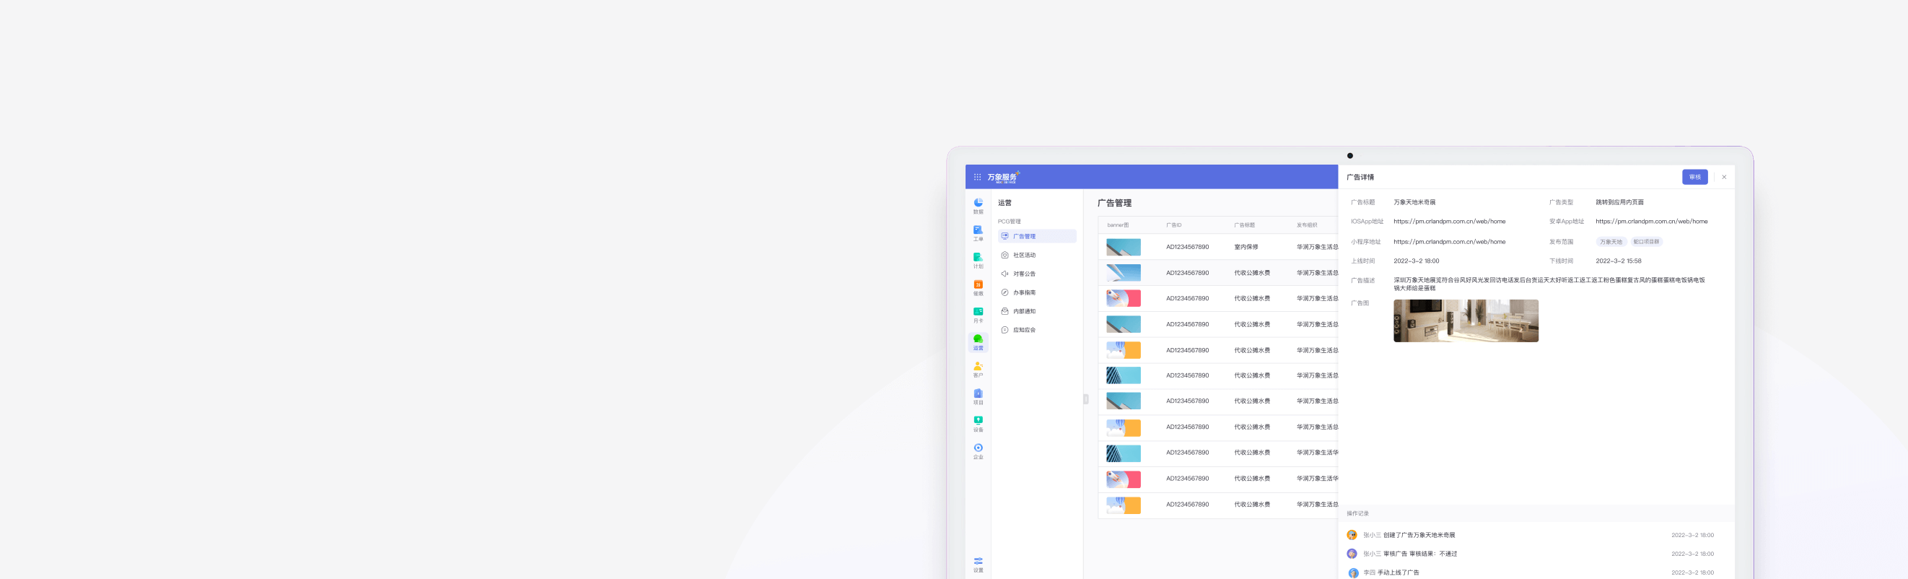Open the 月卡 monthly card module
Screen dimensions: 1908x579
click(x=978, y=315)
